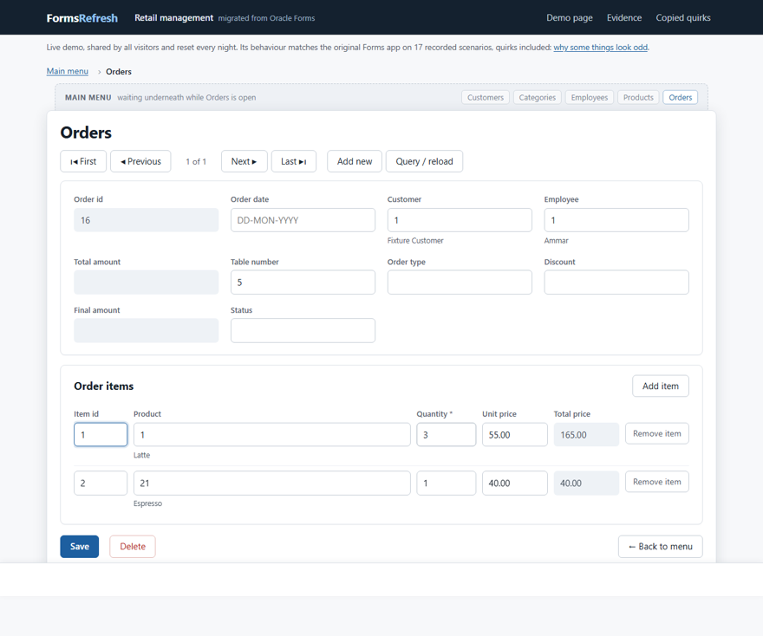Open the Copied quirks nav link
The image size is (763, 636).
tap(682, 17)
